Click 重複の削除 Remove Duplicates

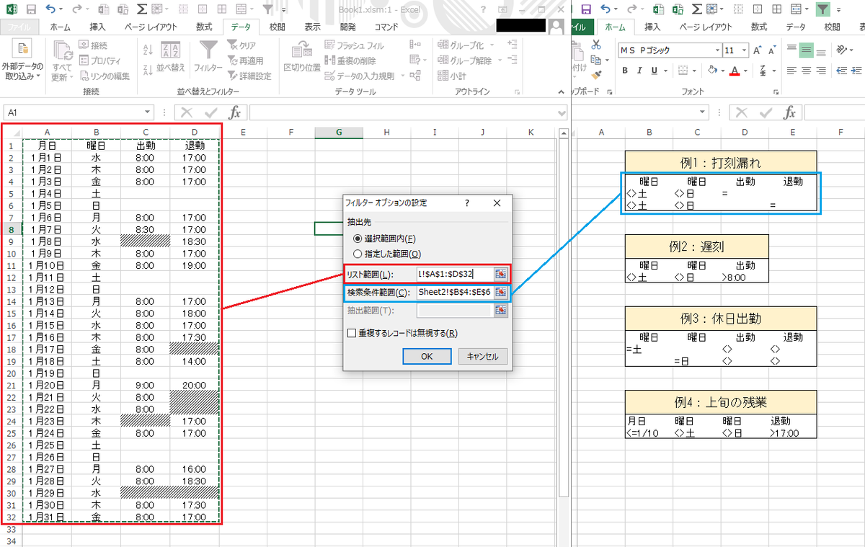pyautogui.click(x=350, y=61)
